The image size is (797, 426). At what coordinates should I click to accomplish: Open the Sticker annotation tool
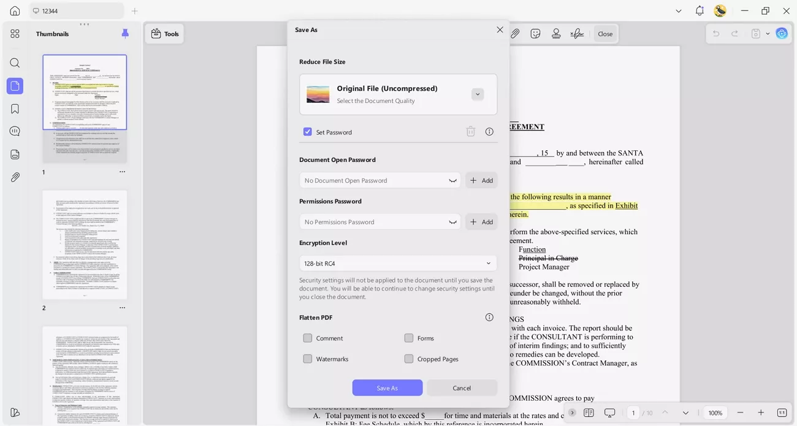pos(535,34)
